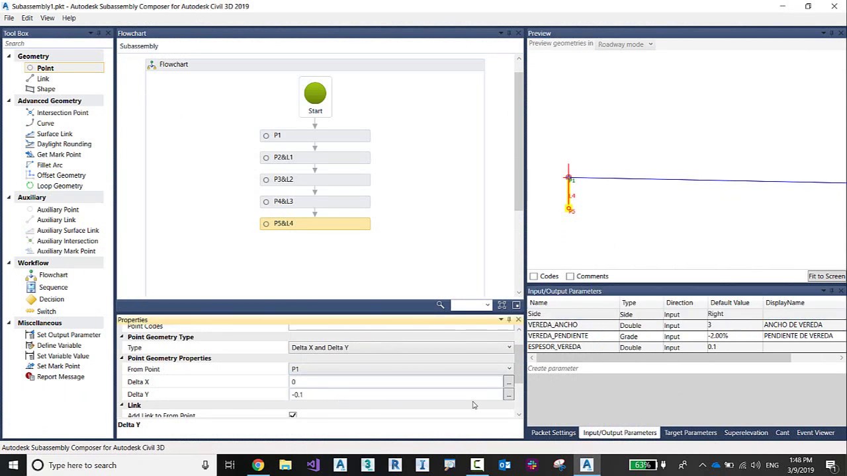Choose the Set Mark Point tool
The width and height of the screenshot is (847, 476).
coord(58,366)
